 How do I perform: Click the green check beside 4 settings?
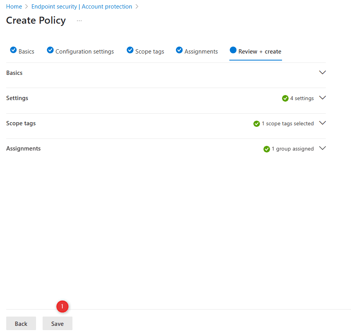(x=286, y=98)
